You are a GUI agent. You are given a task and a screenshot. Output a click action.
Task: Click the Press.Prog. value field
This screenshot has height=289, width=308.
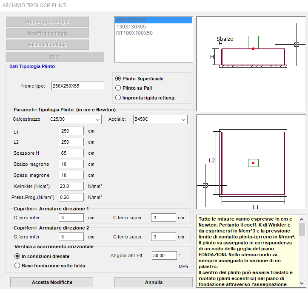click(71, 197)
